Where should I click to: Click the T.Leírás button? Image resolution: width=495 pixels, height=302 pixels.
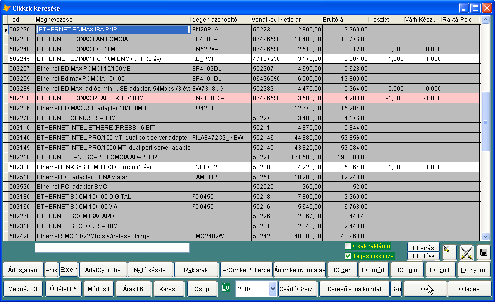coord(423,247)
